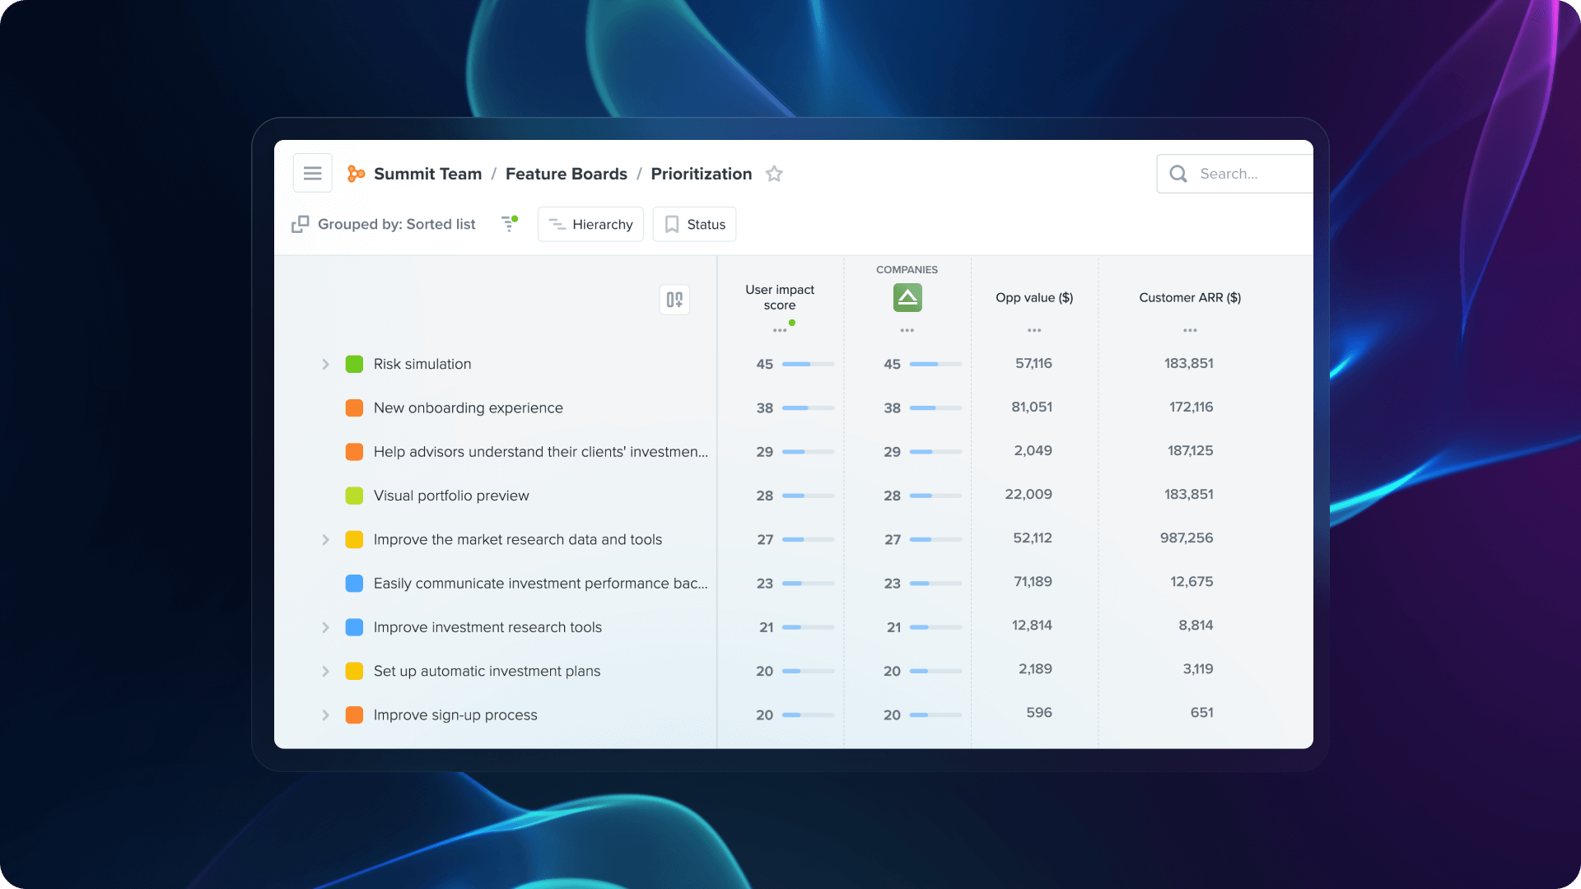Viewport: 1581px width, 889px height.
Task: Click the Companies green upload icon
Action: tap(907, 297)
